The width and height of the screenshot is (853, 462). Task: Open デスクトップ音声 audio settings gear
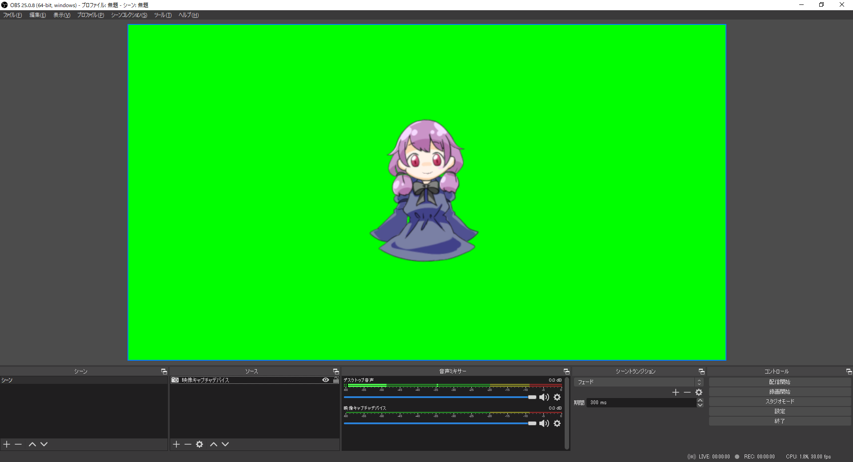pyautogui.click(x=557, y=397)
